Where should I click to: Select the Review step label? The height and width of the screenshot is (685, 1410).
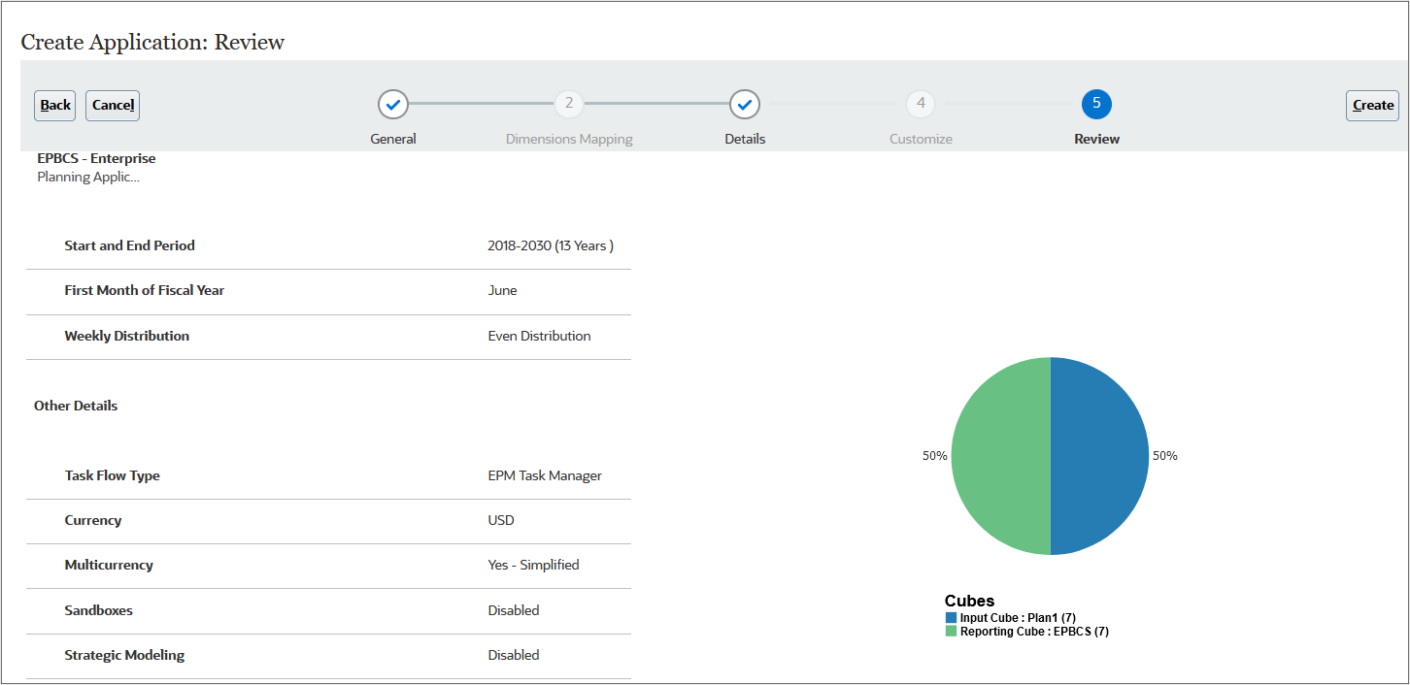1096,139
